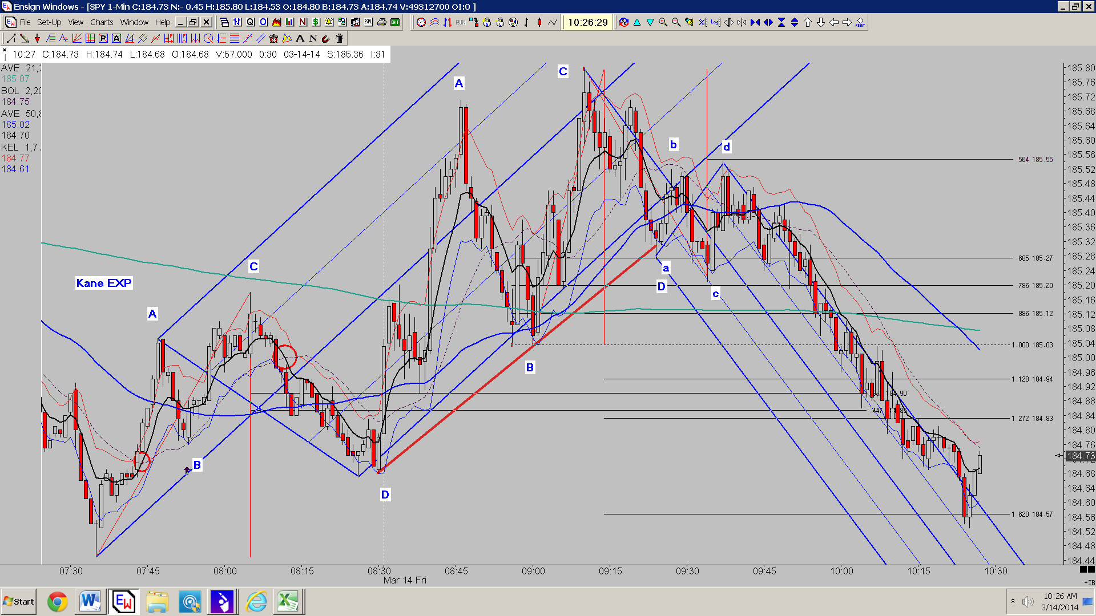Select the horizontal lines tool
Image resolution: width=1096 pixels, height=616 pixels.
point(235,38)
